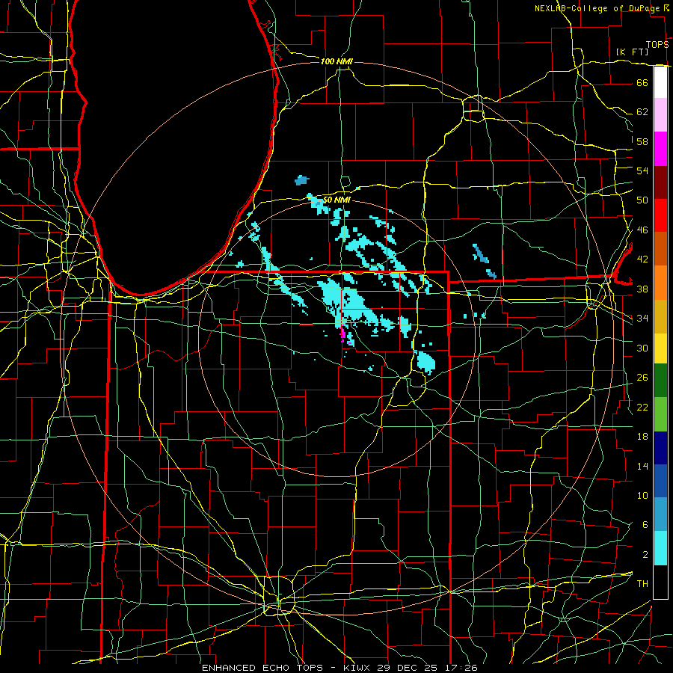Viewport: 673px width, 673px height.
Task: Click the black TH legend swatch
Action: (x=660, y=582)
